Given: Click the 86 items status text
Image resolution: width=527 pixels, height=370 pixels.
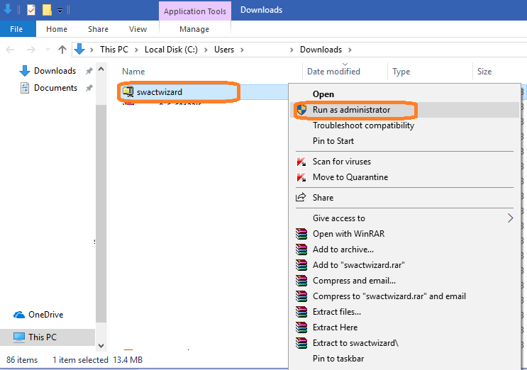Looking at the screenshot, I should click(22, 360).
